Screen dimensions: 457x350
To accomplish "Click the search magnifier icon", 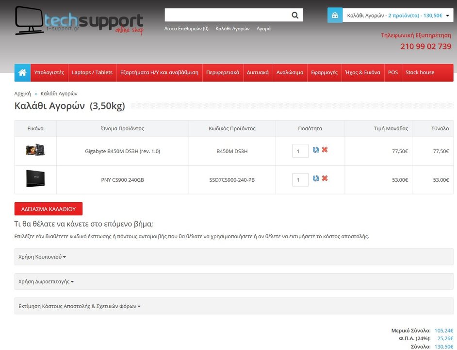I will (x=295, y=15).
